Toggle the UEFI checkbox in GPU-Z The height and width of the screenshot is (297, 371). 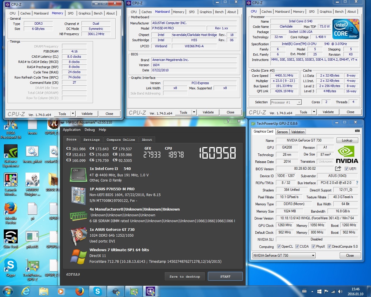coord(346,169)
